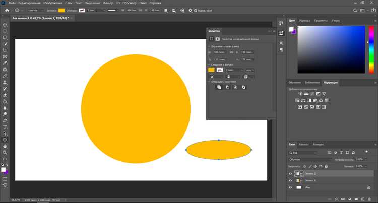Click the large orange circle on canvas

coord(136,109)
